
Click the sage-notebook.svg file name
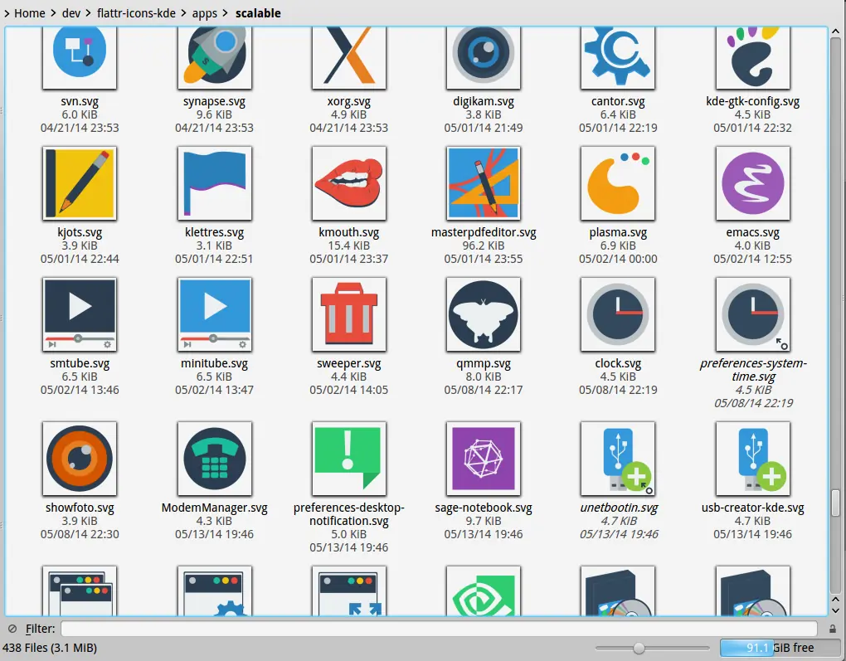484,508
